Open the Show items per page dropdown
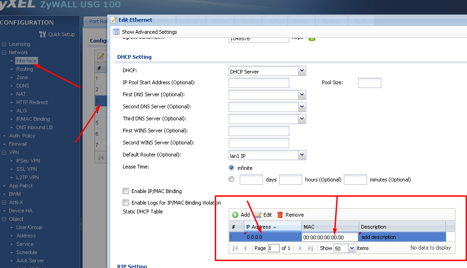This screenshot has height=268, width=467. pyautogui.click(x=352, y=248)
